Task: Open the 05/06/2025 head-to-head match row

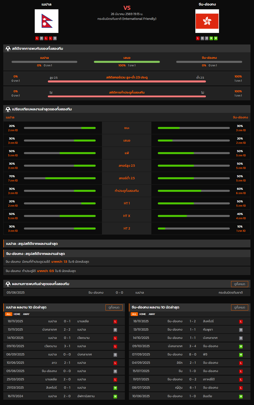Action: click(127, 293)
